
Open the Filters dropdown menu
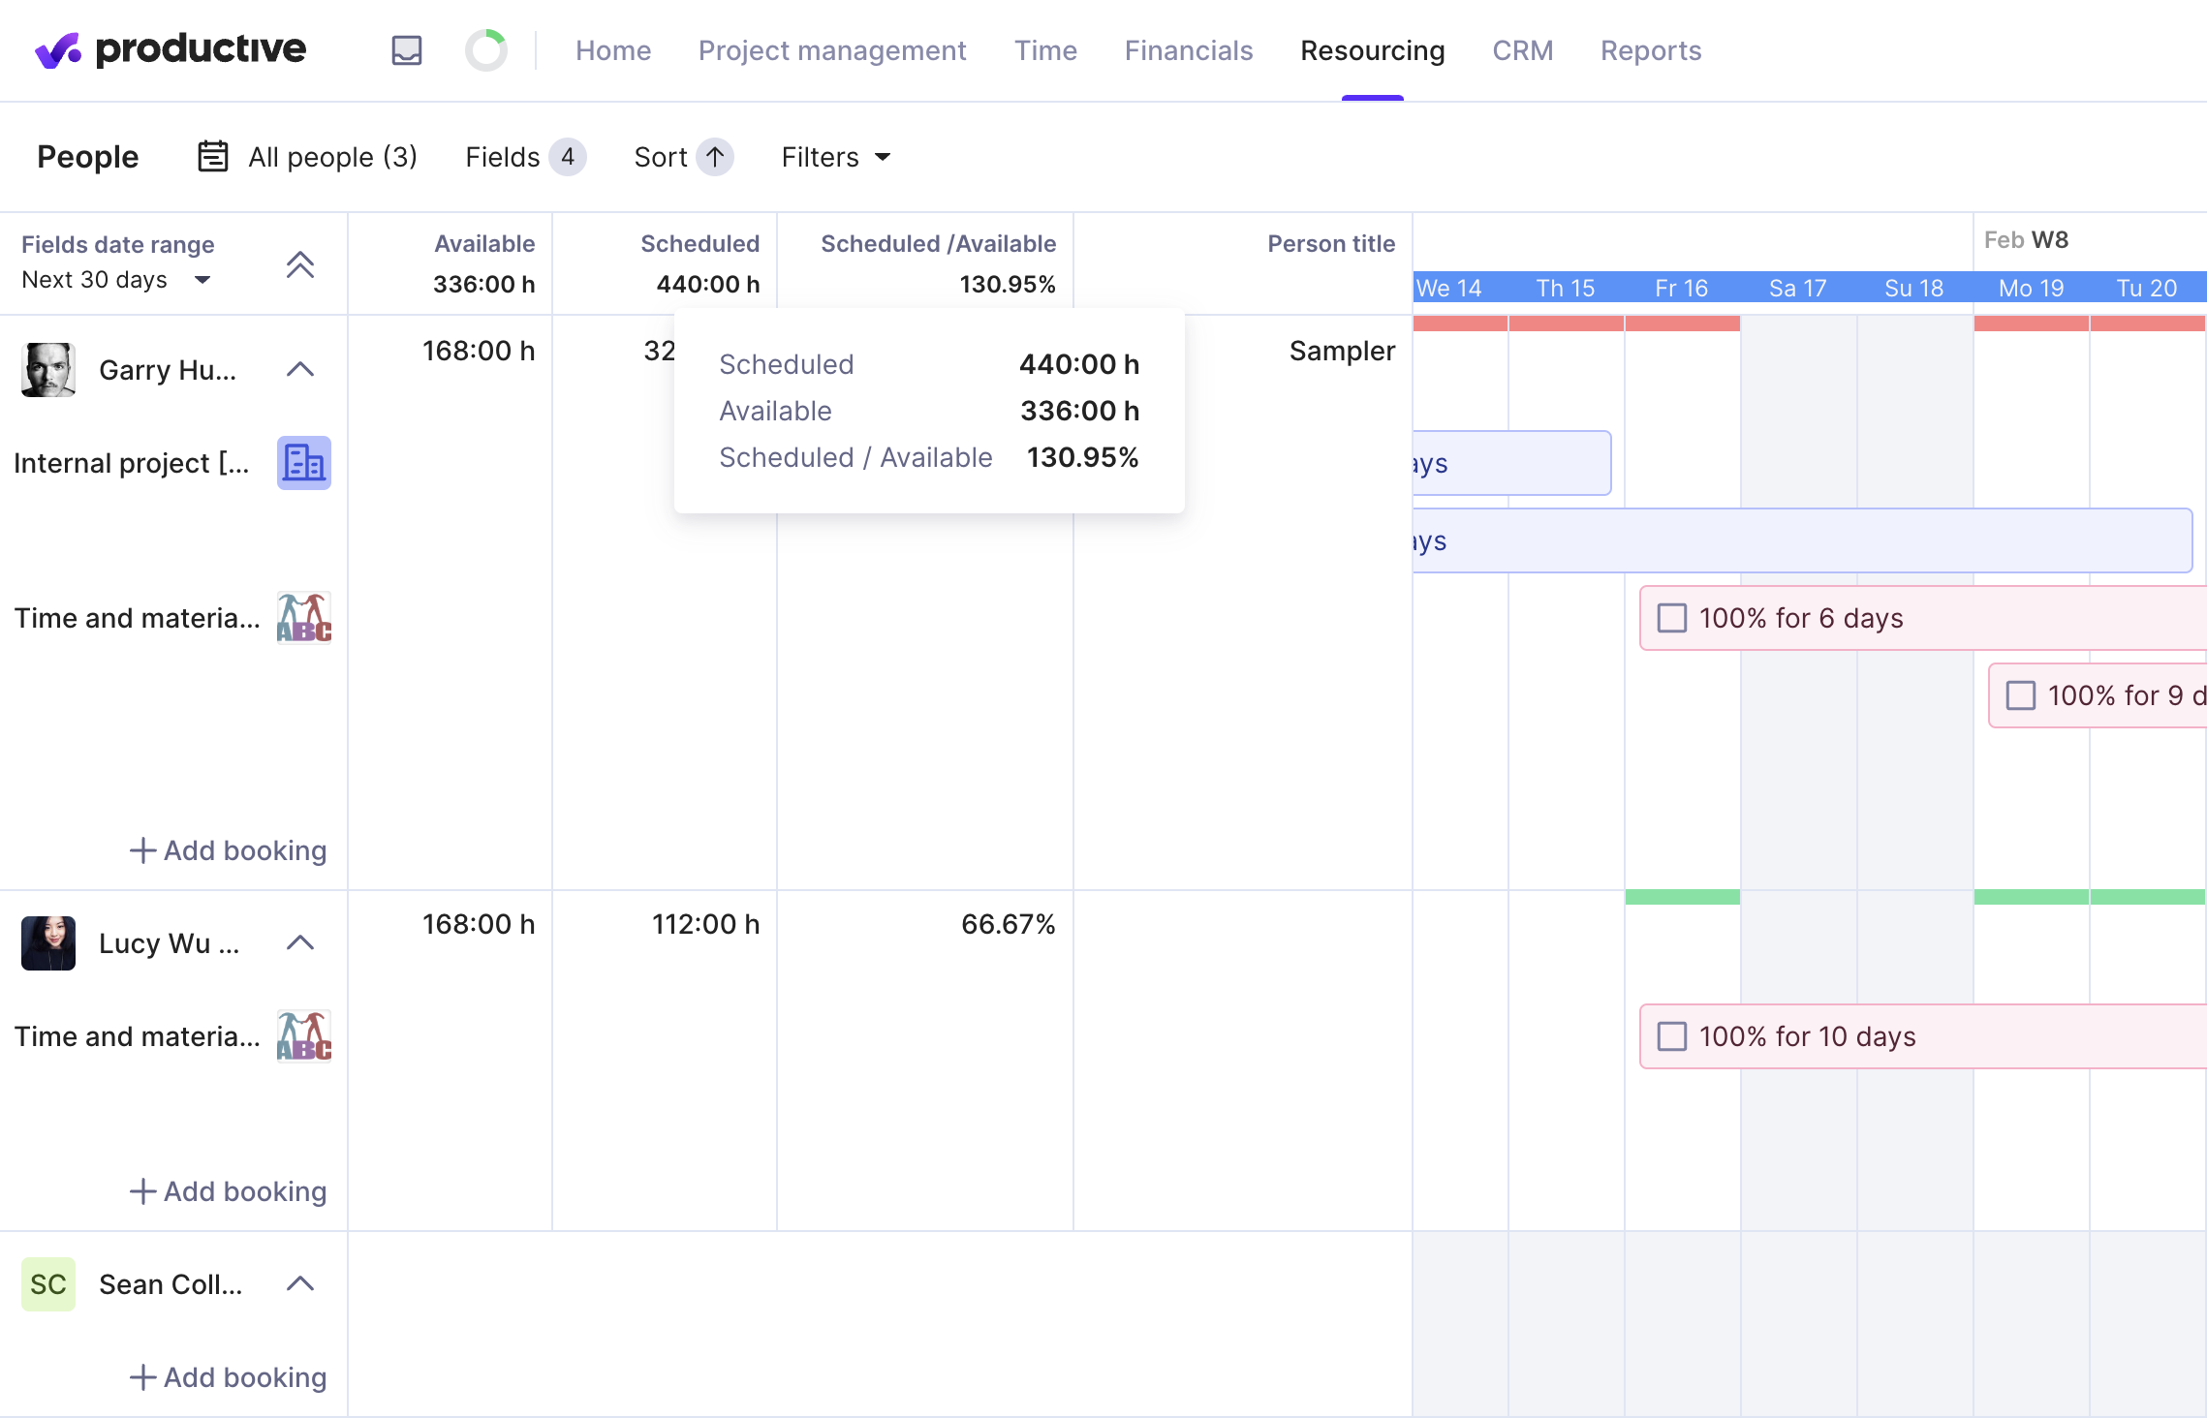tap(835, 156)
